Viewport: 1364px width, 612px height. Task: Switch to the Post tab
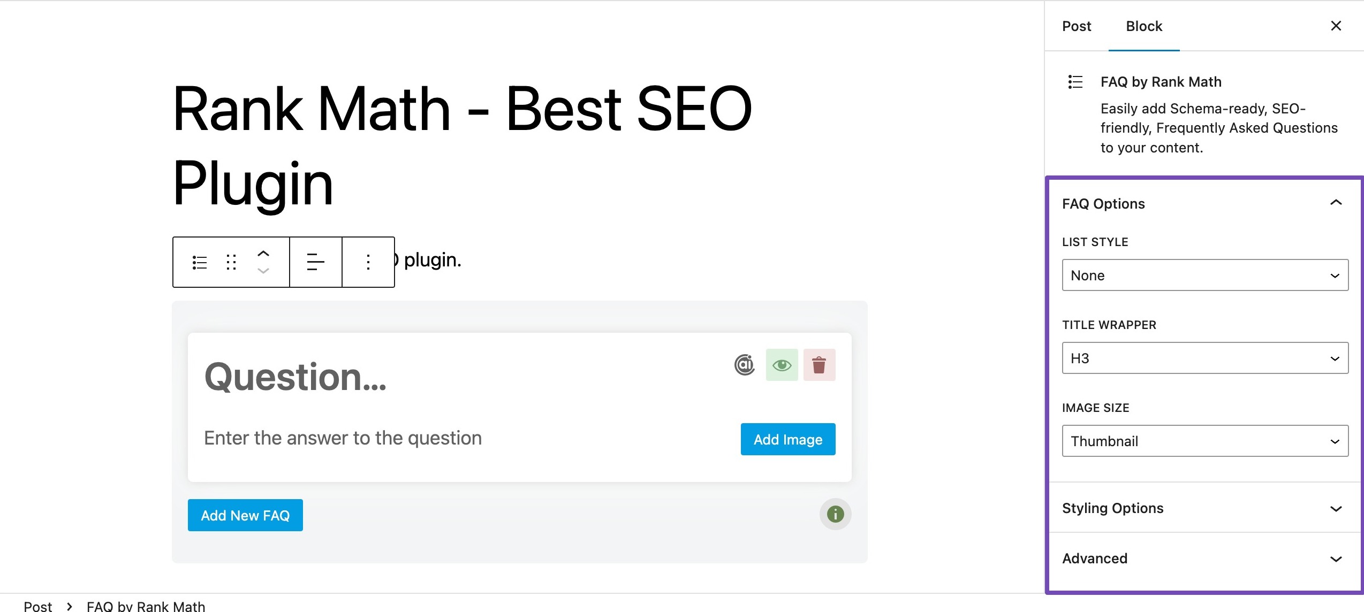click(x=1078, y=25)
